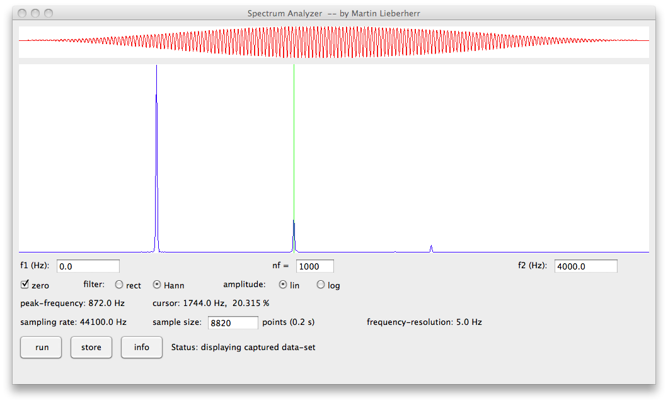
Task: Click the store button
Action: click(91, 347)
